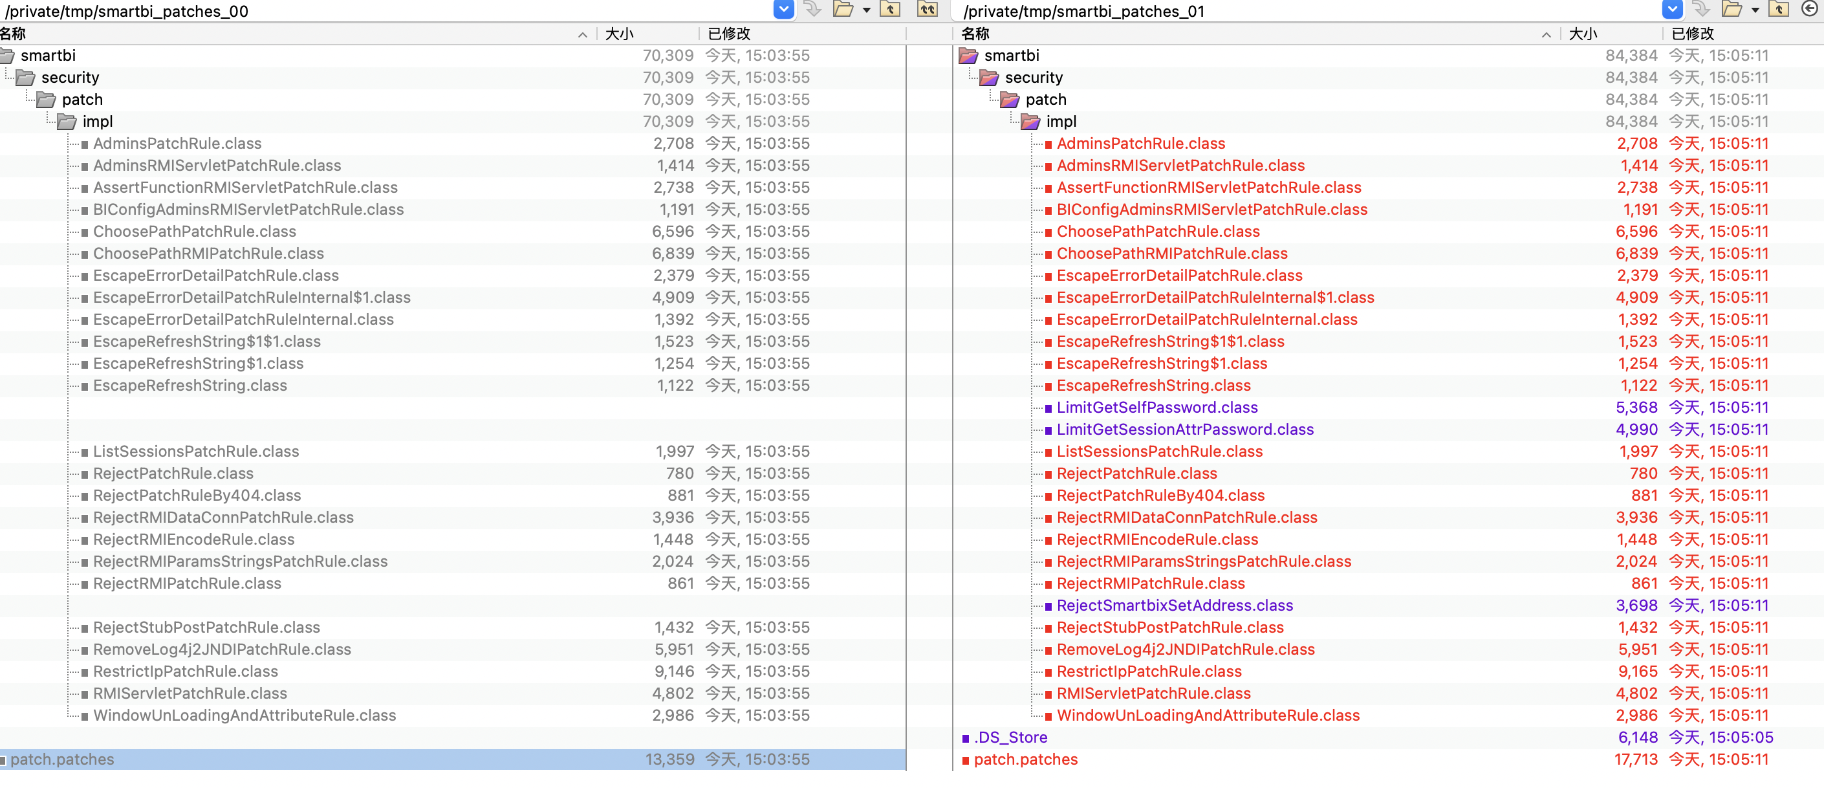1824x788 pixels.
Task: Click left pane browse-for-folder icon
Action: click(x=843, y=10)
